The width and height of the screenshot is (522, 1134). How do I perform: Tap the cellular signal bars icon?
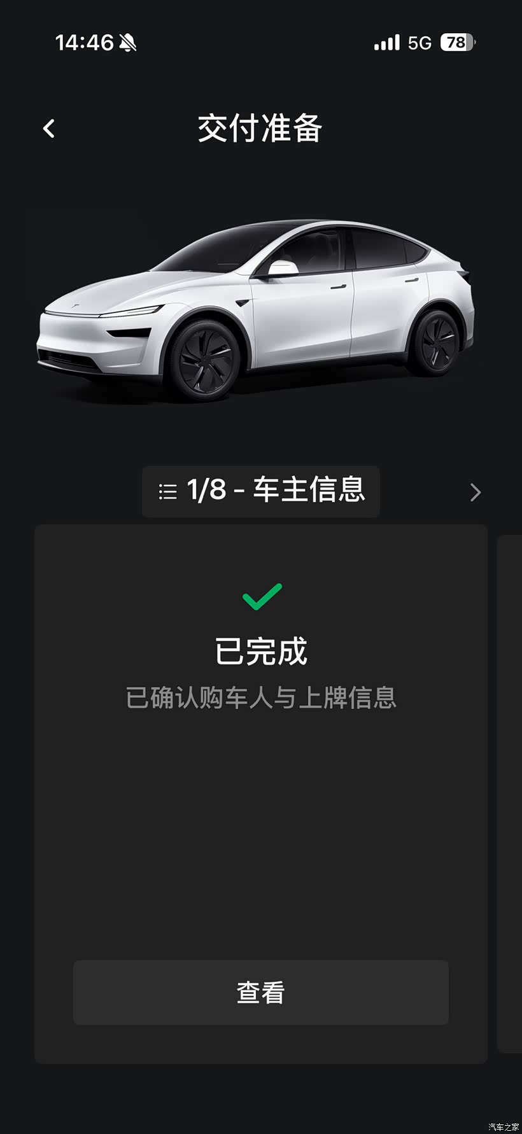(387, 43)
